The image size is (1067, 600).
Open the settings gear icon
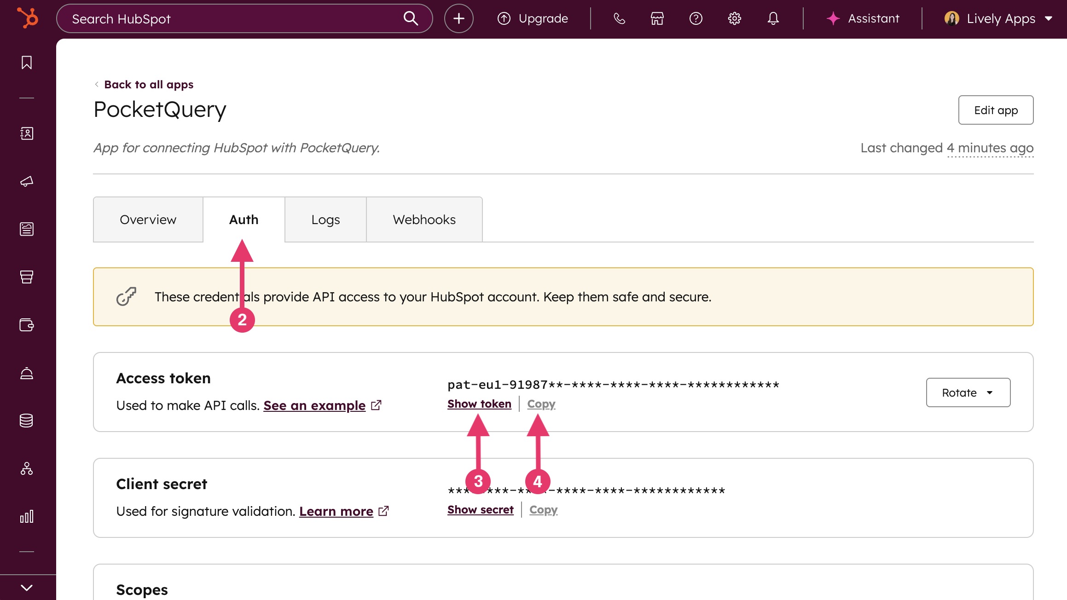[x=734, y=18]
